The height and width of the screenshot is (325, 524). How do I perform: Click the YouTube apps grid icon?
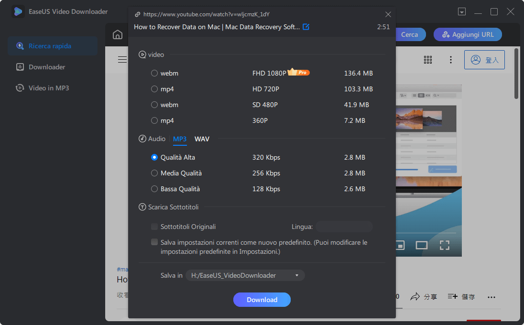tap(428, 59)
